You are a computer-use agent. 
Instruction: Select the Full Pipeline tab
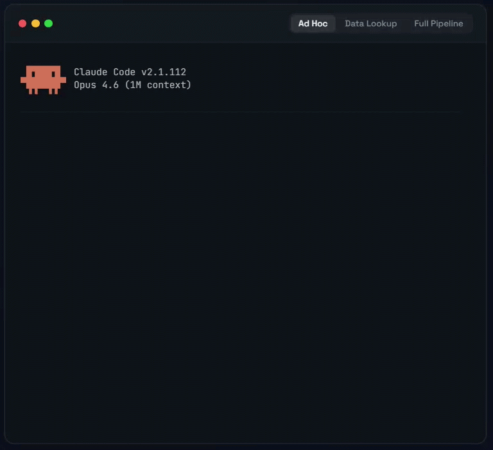click(x=438, y=24)
